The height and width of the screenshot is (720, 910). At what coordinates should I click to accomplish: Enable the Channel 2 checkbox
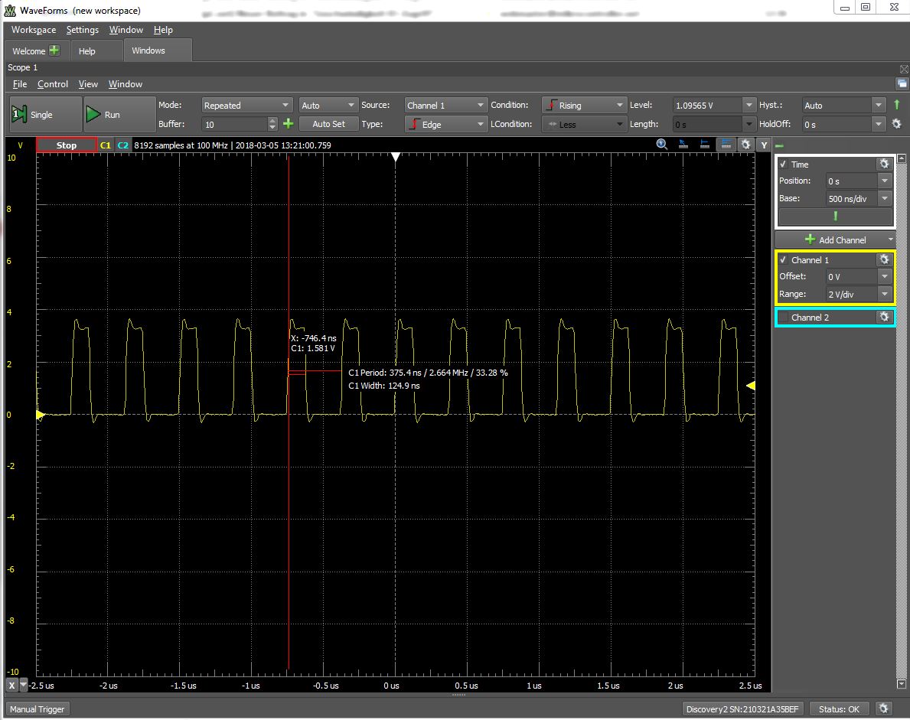784,317
